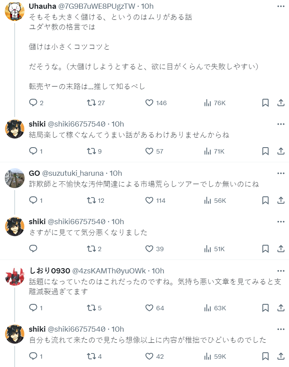This screenshot has width=289, height=367.
Task: Like shiki's tweet with 42 likes
Action: 149,356
